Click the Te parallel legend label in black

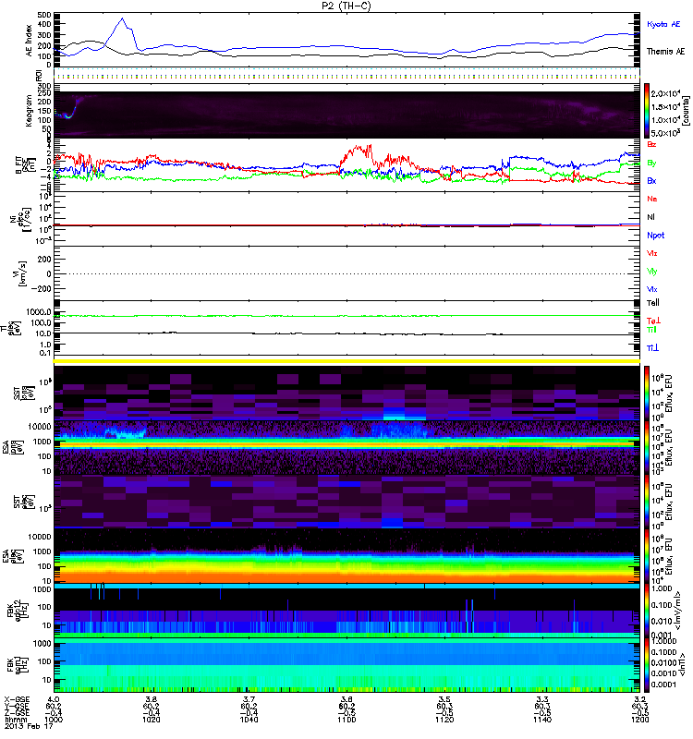coord(653,303)
